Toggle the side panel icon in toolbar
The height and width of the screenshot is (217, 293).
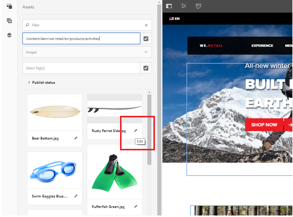tap(169, 6)
